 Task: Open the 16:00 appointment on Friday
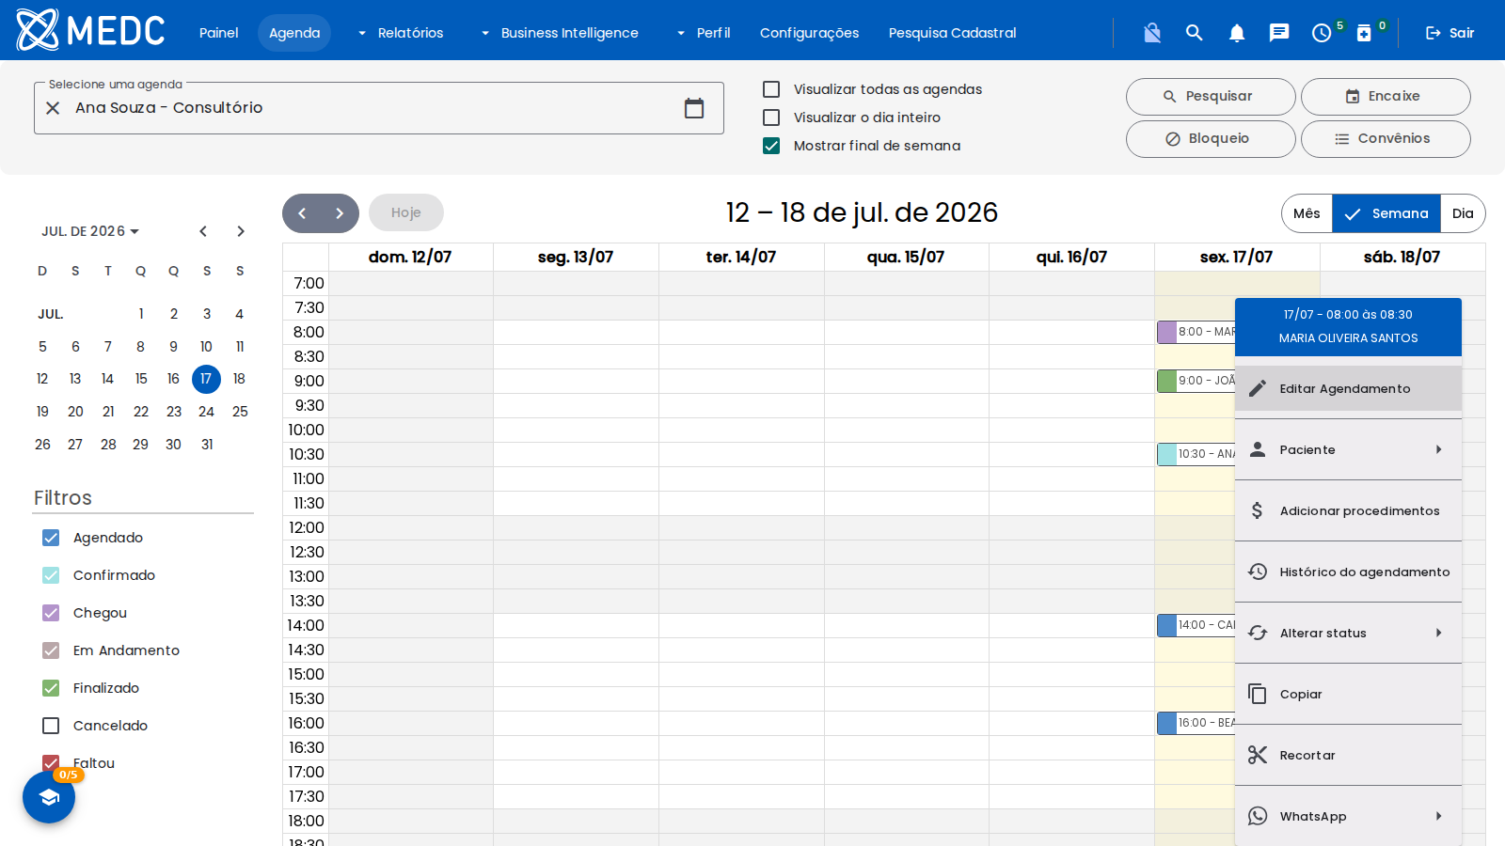point(1196,723)
